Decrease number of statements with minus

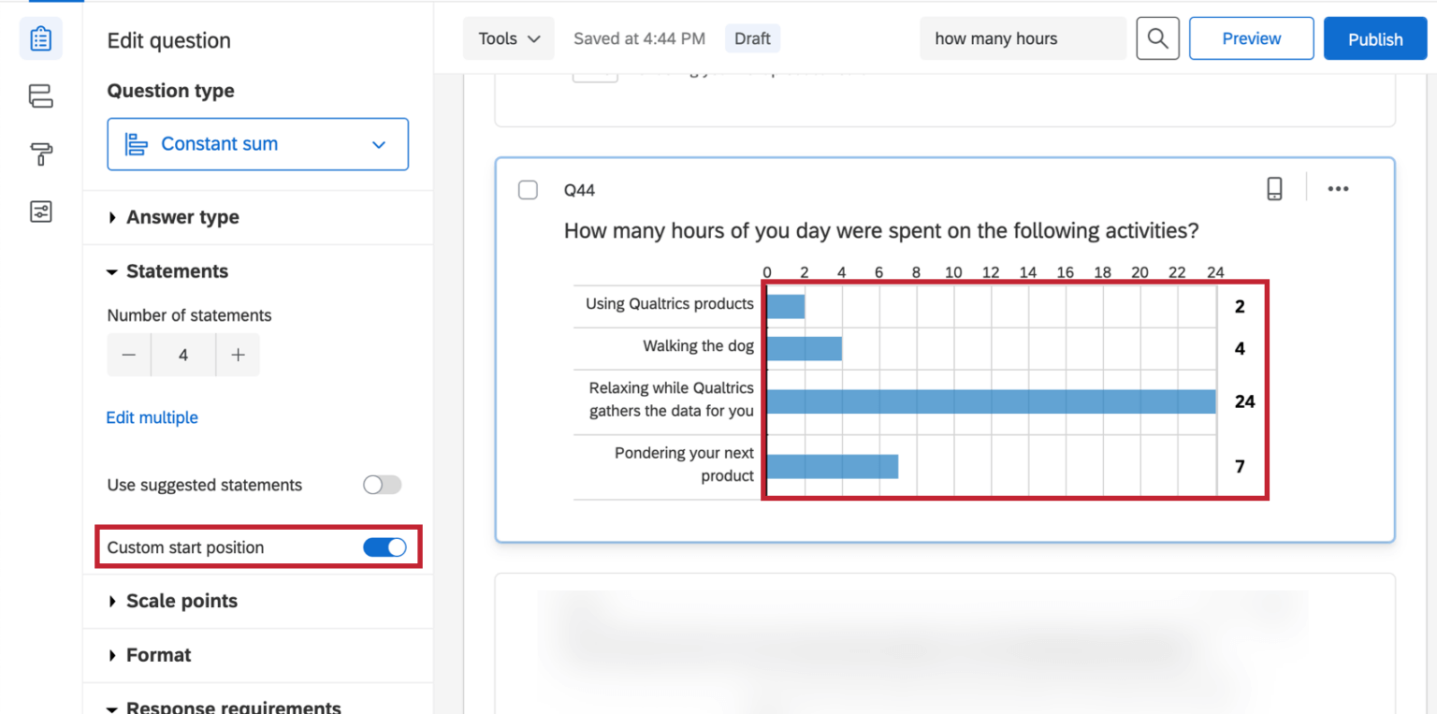(x=129, y=355)
